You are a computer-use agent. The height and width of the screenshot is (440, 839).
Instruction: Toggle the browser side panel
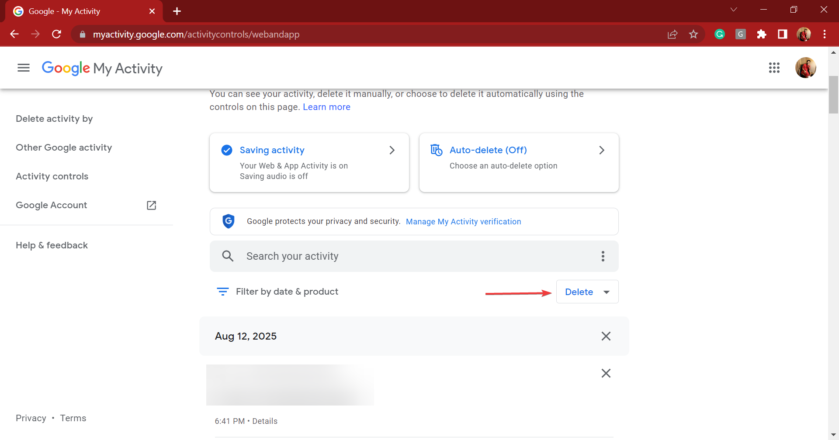tap(783, 34)
